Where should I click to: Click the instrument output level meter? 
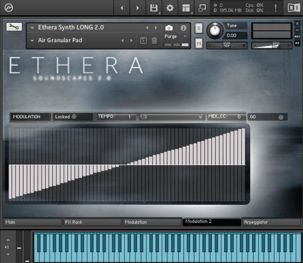(272, 31)
